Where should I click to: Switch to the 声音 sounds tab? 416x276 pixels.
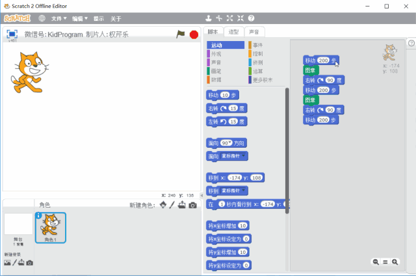[253, 32]
